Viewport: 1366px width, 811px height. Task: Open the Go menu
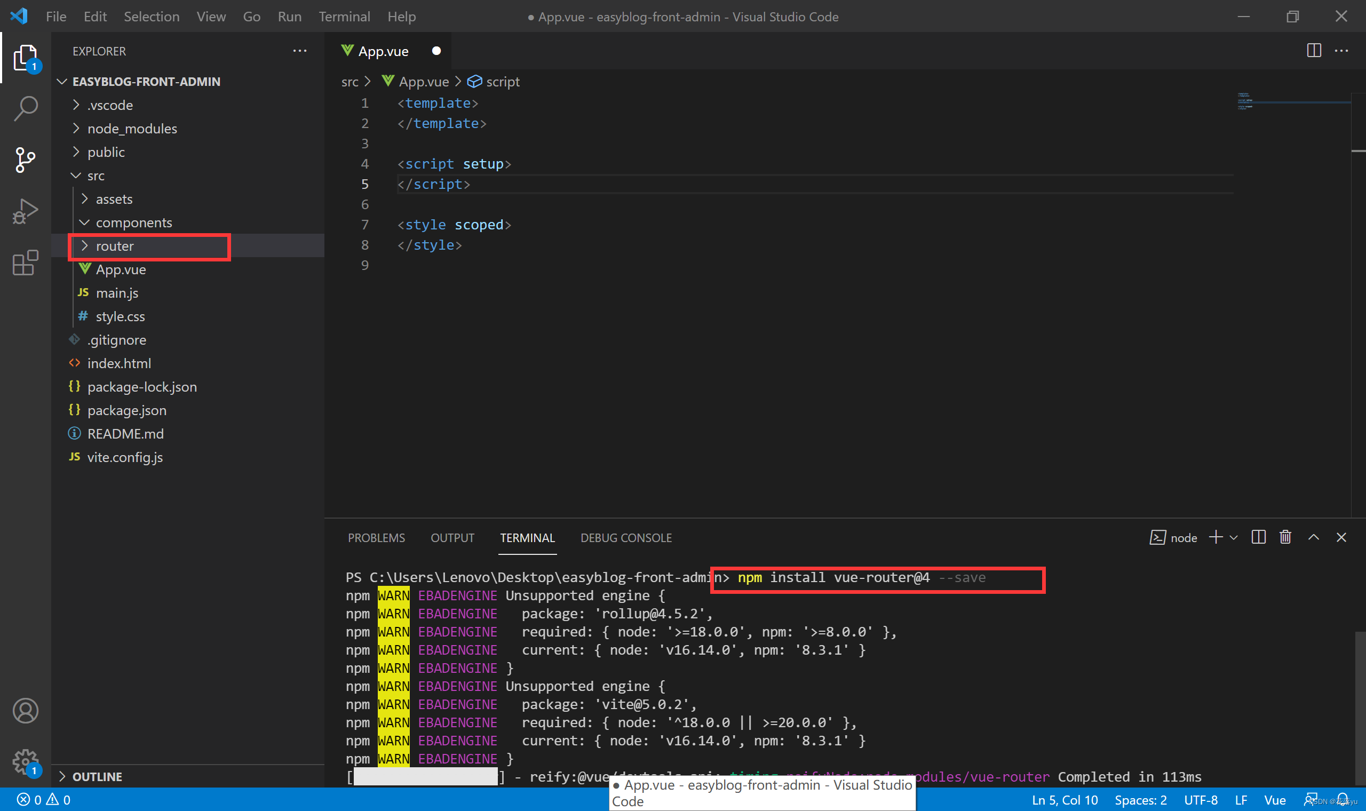pos(251,17)
